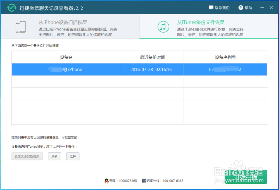Screen dimensions: 279x190
Task: Click the chat bubble icon beside 联系我们
Action: [211, 8]
